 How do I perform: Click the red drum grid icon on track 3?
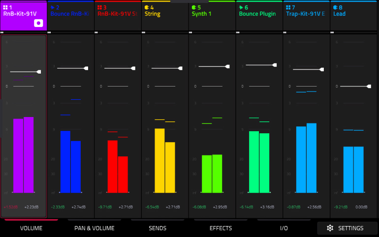click(x=99, y=7)
